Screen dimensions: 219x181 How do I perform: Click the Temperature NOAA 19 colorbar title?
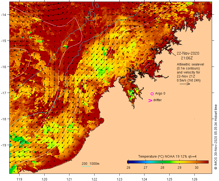[x=167, y=157]
